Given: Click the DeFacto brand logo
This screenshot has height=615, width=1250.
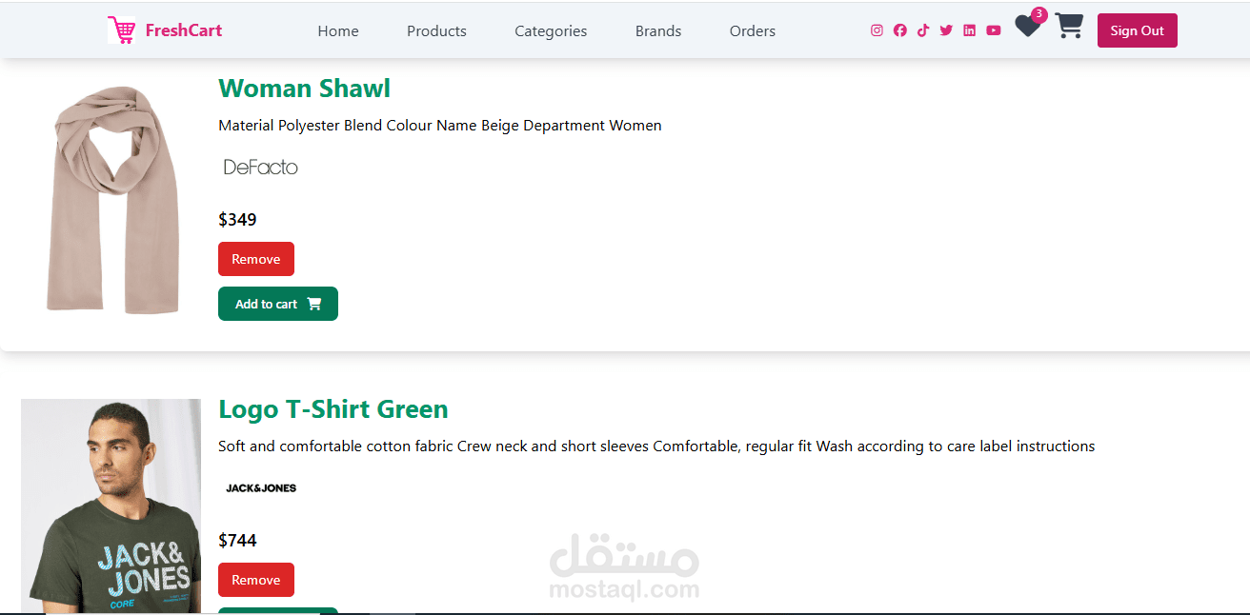Looking at the screenshot, I should click(260, 168).
